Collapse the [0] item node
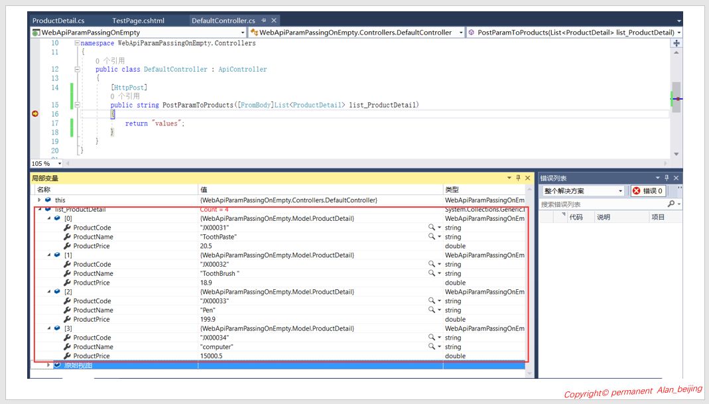The image size is (709, 404). (49, 218)
